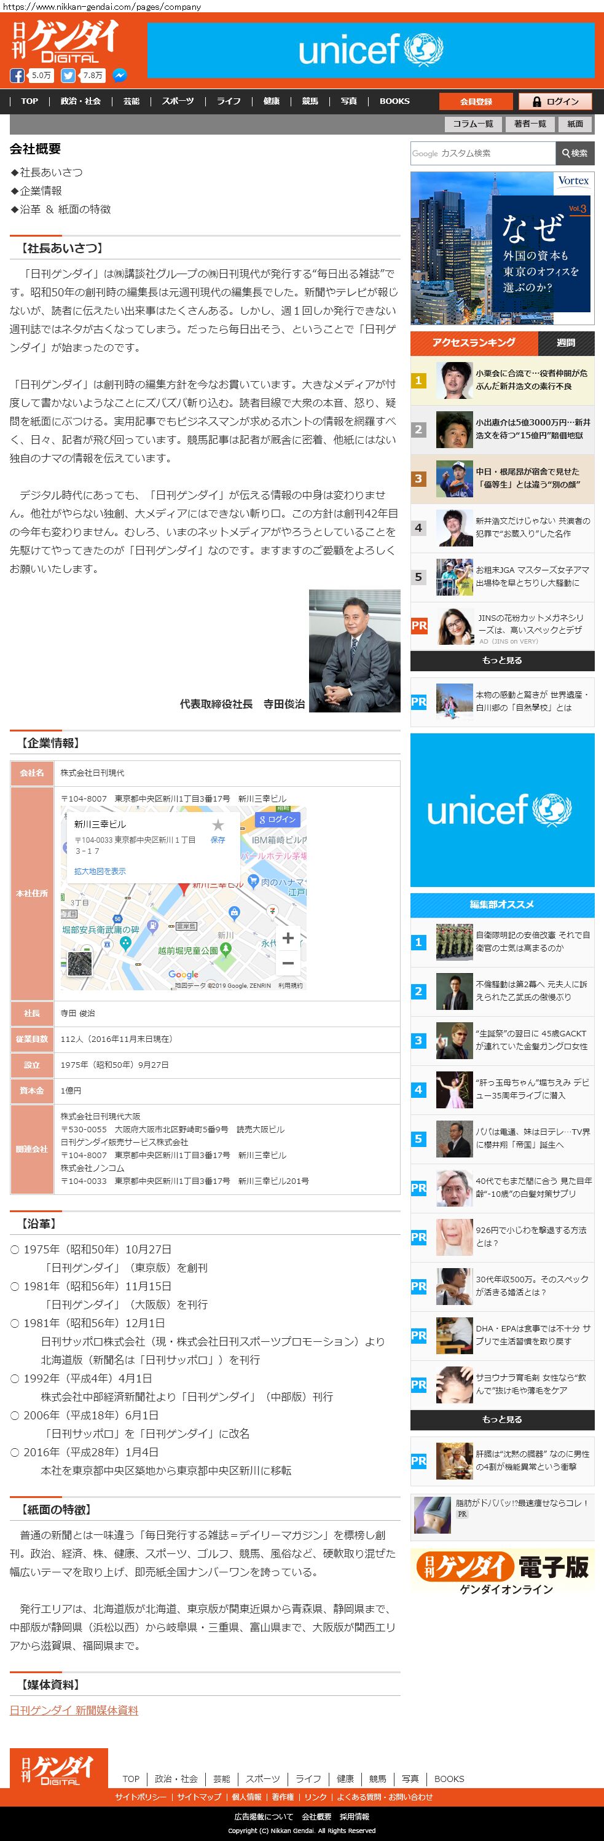
Task: Switch map to satellite view thumbnail
Action: coord(79,963)
